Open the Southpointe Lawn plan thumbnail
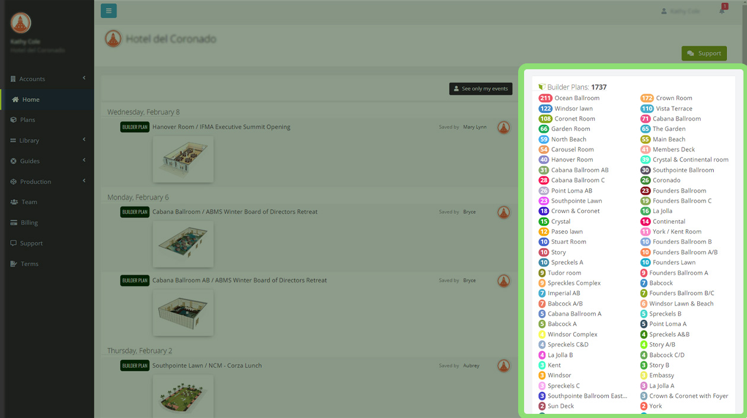Screen dimensions: 747x418 [183, 396]
